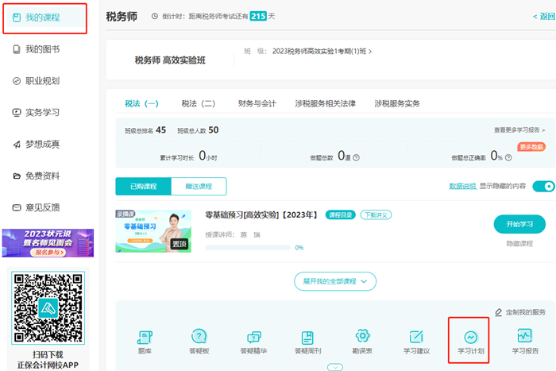Click the 开始学习 button
The image size is (556, 371).
519,224
